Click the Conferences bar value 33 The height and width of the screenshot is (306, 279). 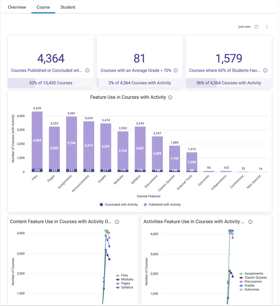(x=243, y=168)
